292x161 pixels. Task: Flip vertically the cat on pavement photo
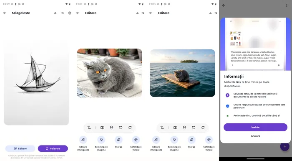click(x=111, y=128)
